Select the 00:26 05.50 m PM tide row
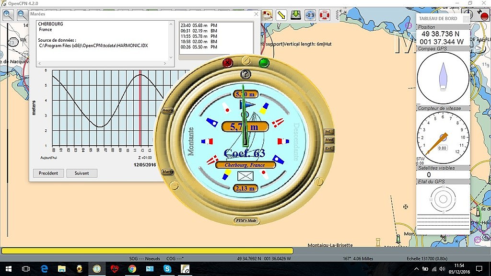The height and width of the screenshot is (276, 491). point(199,47)
